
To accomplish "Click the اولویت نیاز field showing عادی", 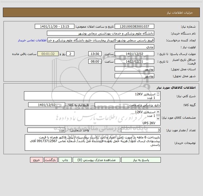I will [134, 47].
